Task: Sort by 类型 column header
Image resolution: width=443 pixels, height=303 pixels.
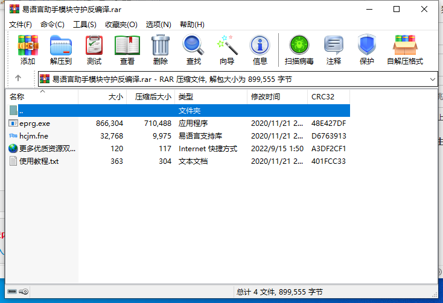Action: [211, 97]
